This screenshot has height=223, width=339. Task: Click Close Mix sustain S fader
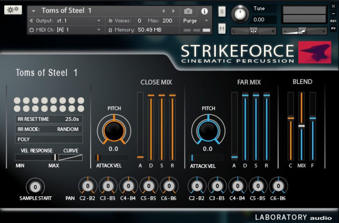[x=162, y=127]
